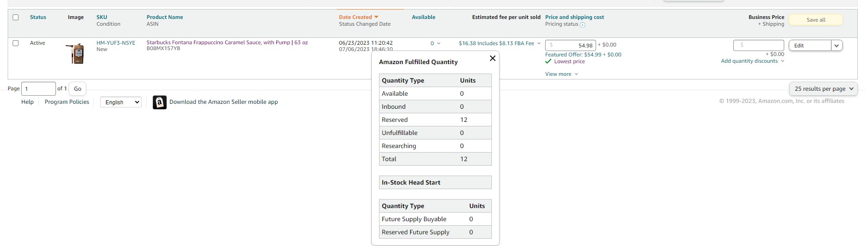
Task: Open the HM-YUF3-NSYE SKU link
Action: coord(116,43)
